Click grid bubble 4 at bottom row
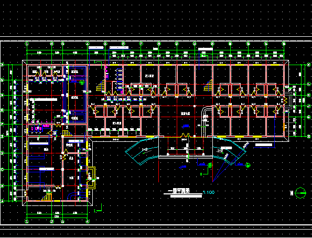This screenshot has height=238, width=312. tap(88, 221)
